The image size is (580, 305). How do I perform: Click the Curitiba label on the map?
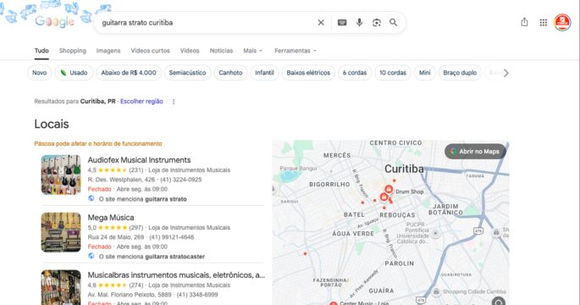click(x=404, y=169)
